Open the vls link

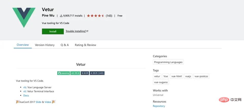[25, 88]
